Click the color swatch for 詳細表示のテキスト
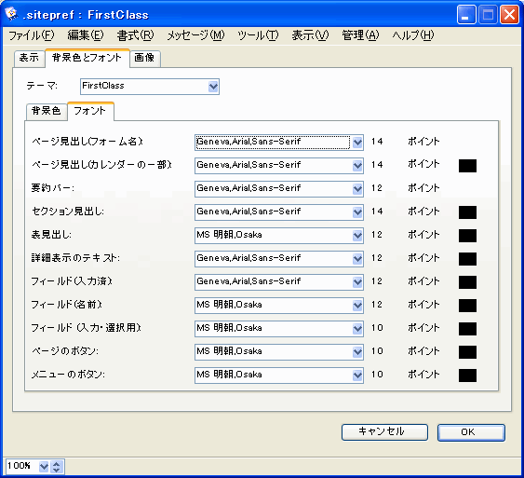This screenshot has height=478, width=524. pos(467,259)
